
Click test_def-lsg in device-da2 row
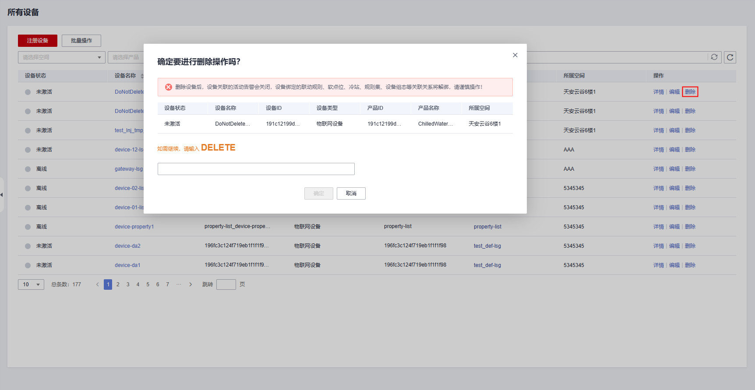click(487, 246)
